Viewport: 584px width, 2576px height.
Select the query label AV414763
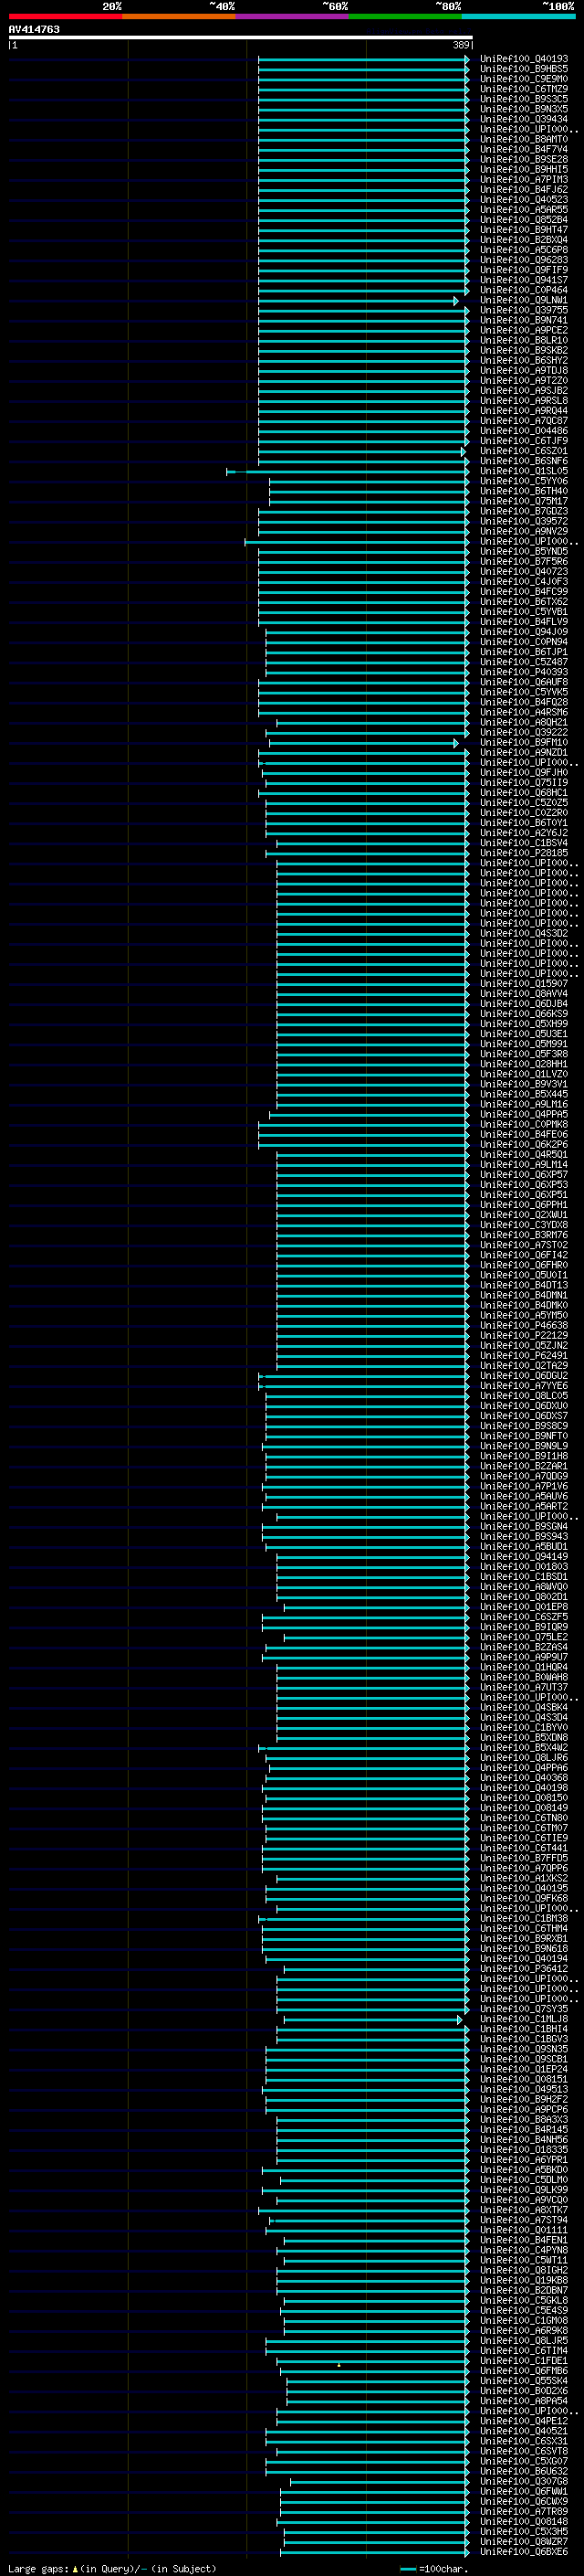click(x=34, y=29)
